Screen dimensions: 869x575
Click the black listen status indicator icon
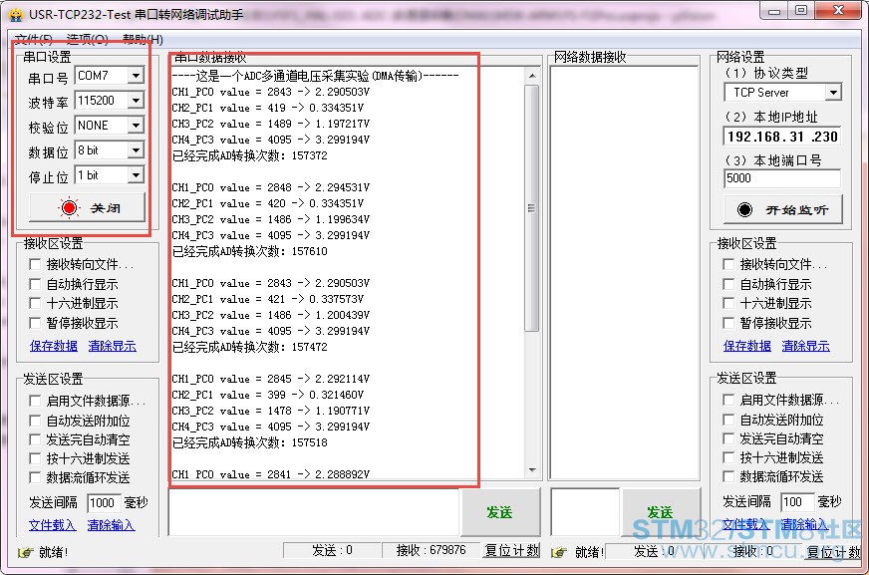pyautogui.click(x=744, y=209)
